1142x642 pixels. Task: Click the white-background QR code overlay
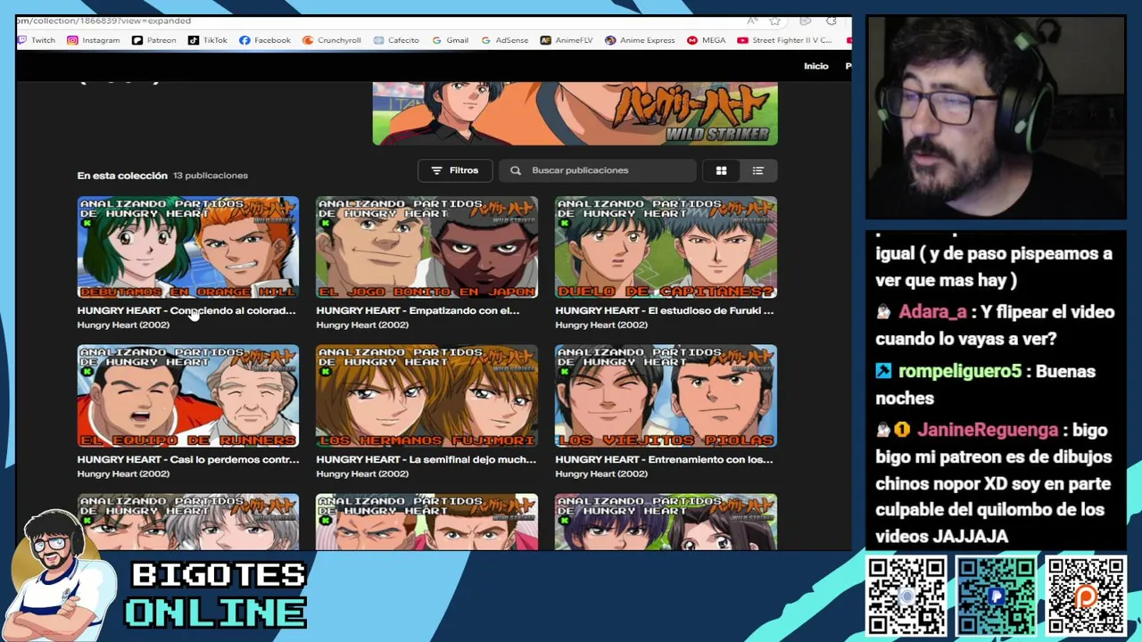pyautogui.click(x=906, y=596)
